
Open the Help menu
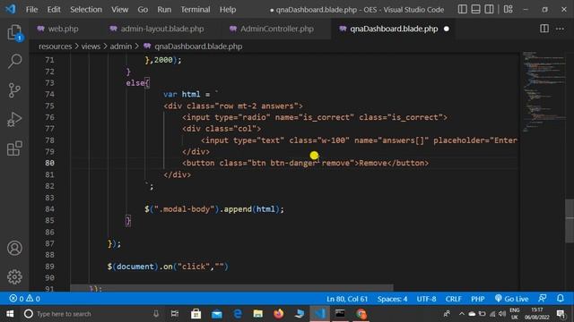228,10
